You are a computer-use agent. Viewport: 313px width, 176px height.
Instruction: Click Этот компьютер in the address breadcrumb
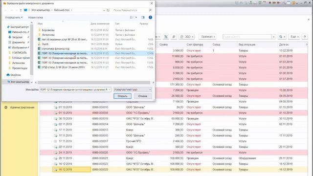(40, 10)
